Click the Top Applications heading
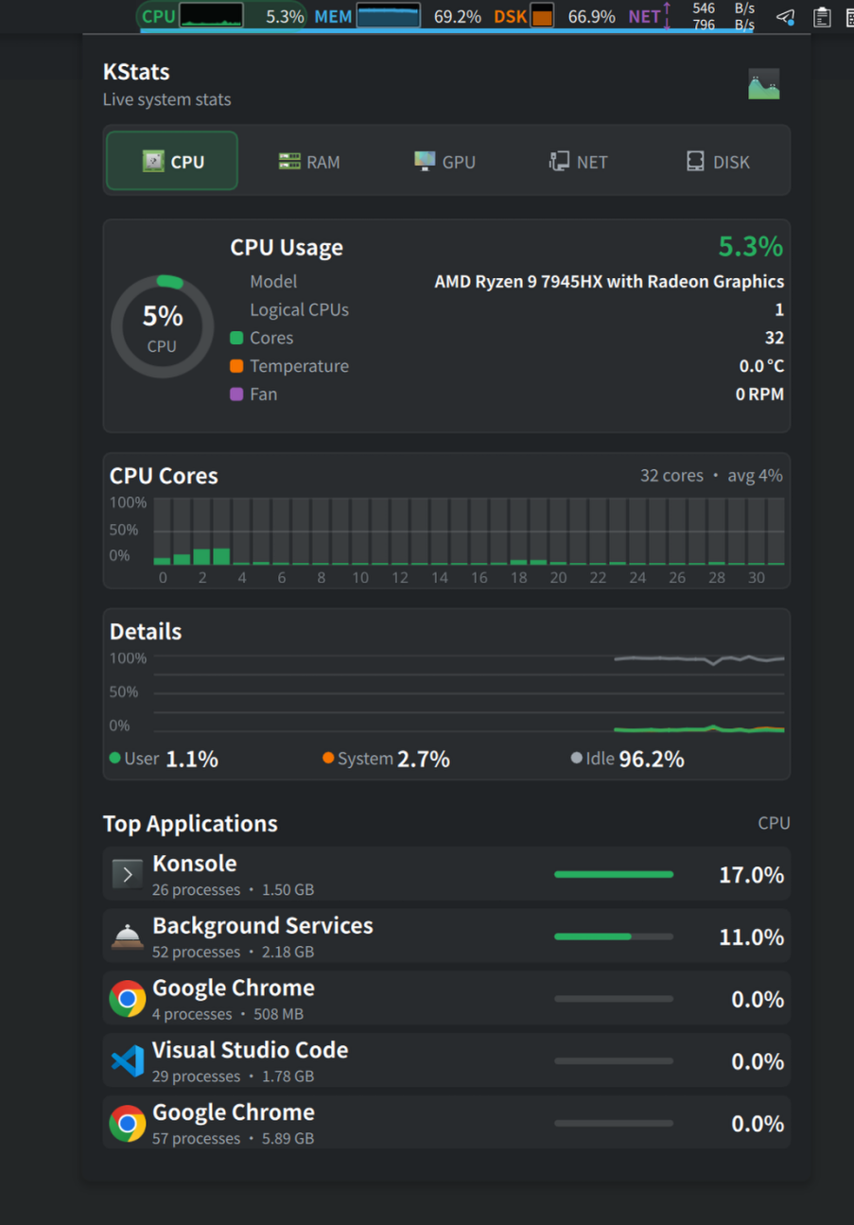Image resolution: width=854 pixels, height=1225 pixels. 190,823
